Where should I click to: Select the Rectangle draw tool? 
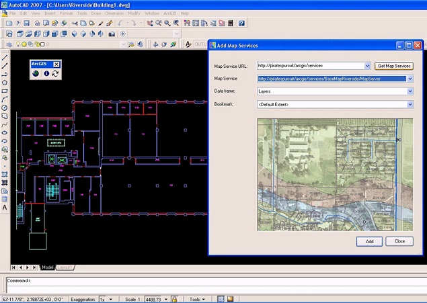(x=5, y=91)
